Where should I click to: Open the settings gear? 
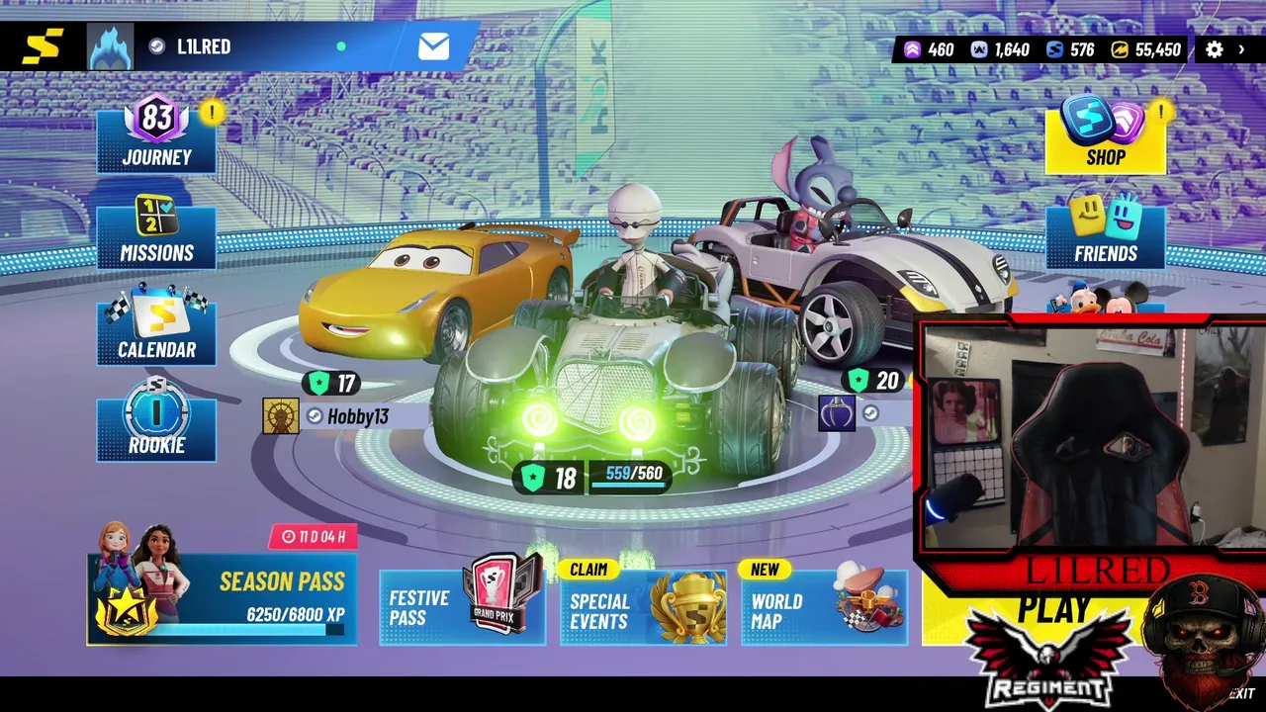(1215, 49)
